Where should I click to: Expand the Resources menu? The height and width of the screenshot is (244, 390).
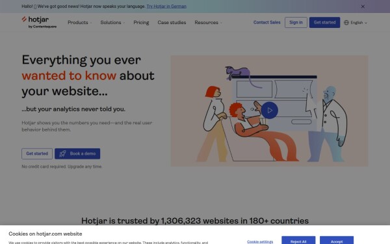(x=208, y=22)
